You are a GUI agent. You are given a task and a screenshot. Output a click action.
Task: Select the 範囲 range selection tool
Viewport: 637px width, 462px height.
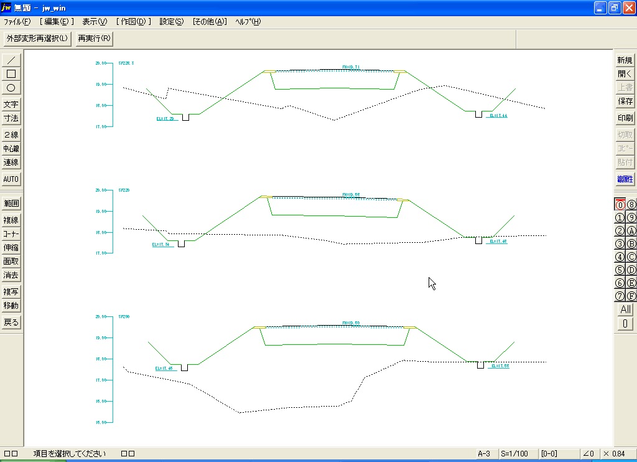coord(11,204)
